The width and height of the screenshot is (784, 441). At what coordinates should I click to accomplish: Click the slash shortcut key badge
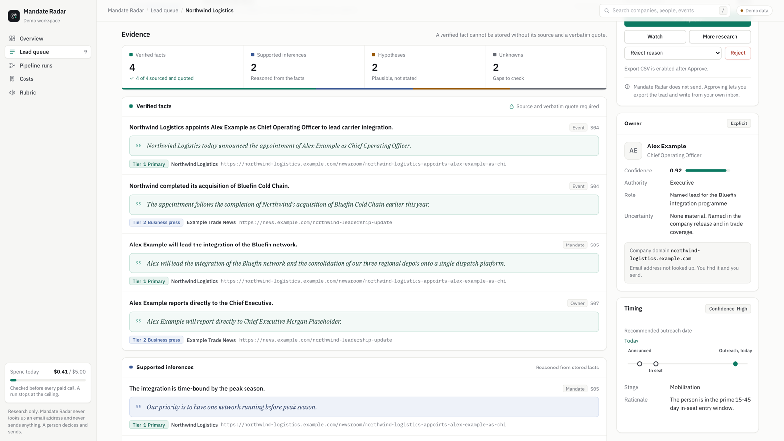coord(723,10)
